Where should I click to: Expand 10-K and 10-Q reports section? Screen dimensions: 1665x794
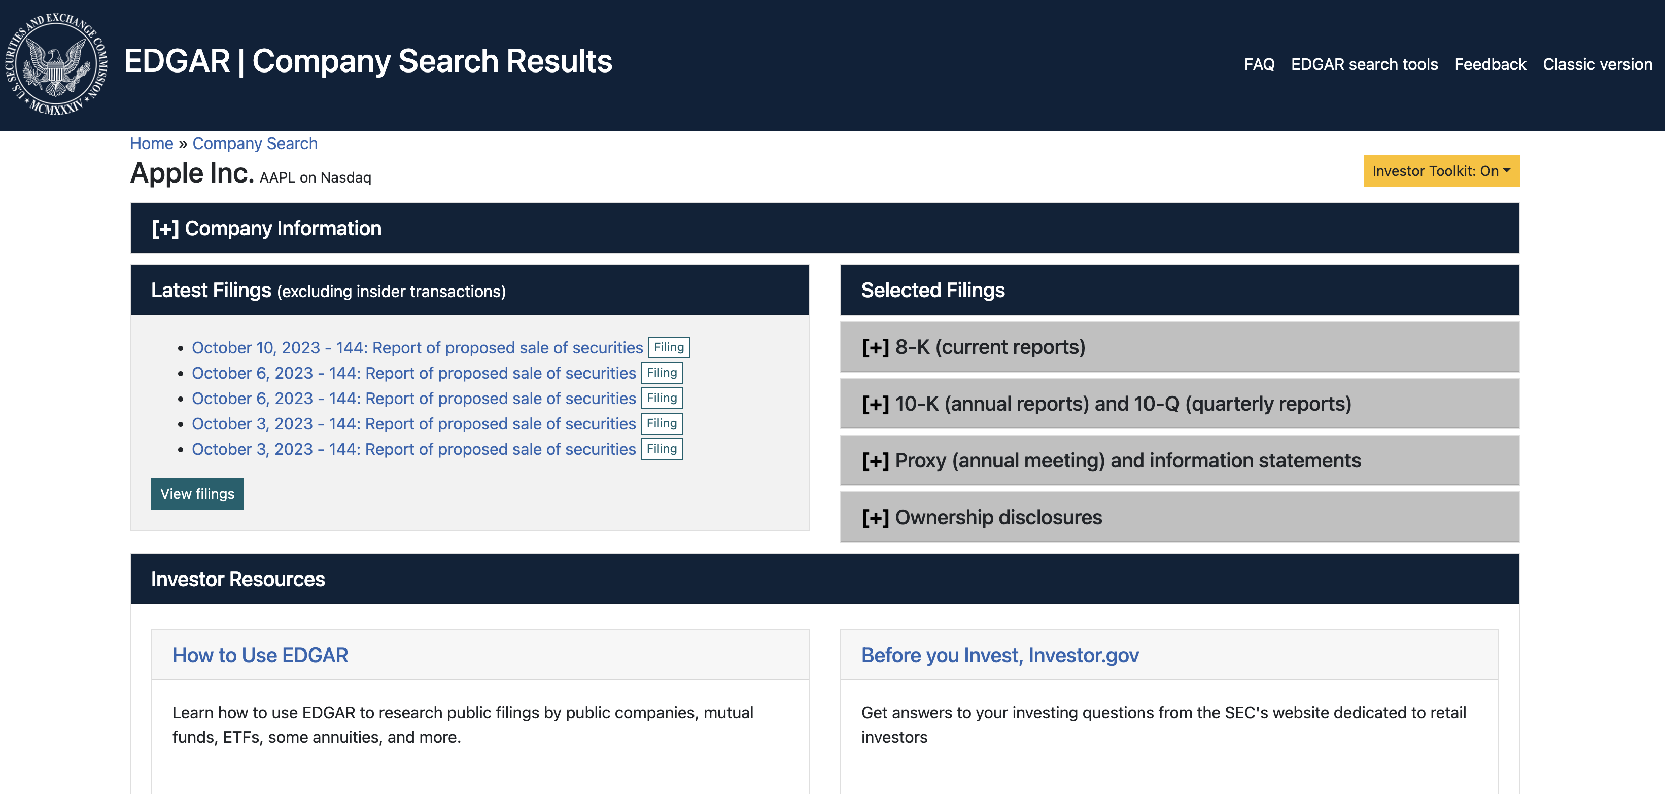(x=1179, y=404)
